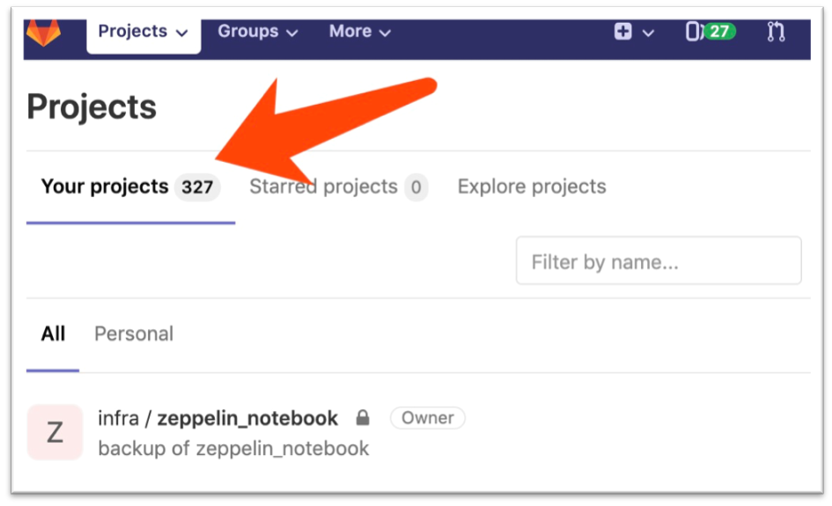The width and height of the screenshot is (832, 506).
Task: Click the starred projects 0 badge
Action: (416, 187)
